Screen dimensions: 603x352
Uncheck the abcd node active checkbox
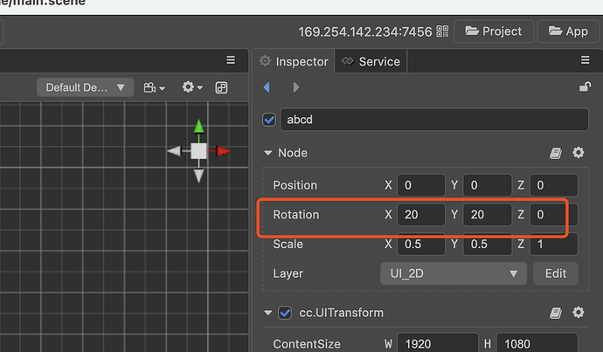pyautogui.click(x=269, y=120)
